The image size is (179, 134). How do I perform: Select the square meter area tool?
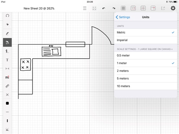7,77
